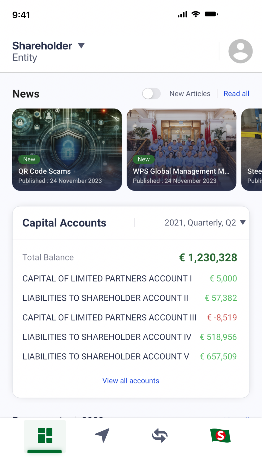Tap the paper plane navigation icon
The width and height of the screenshot is (262, 466).
102,435
